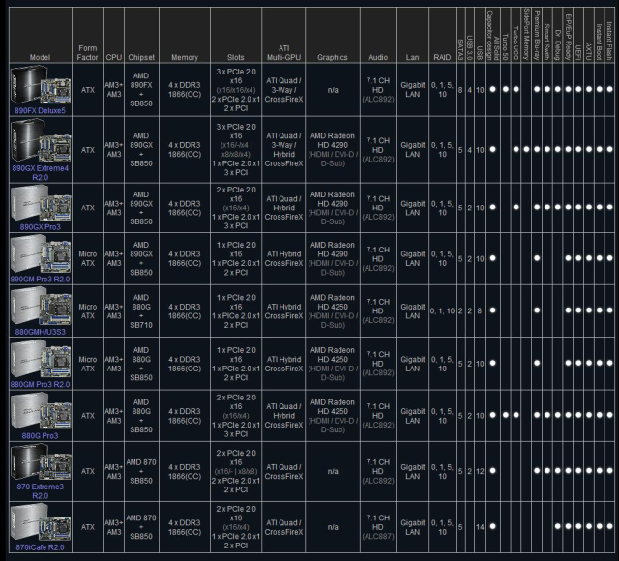Click the Chipset column header
Image resolution: width=619 pixels, height=561 pixels.
point(141,57)
